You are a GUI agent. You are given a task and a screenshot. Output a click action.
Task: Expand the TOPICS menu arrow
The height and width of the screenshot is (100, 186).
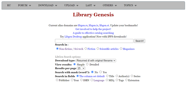pos(136,6)
